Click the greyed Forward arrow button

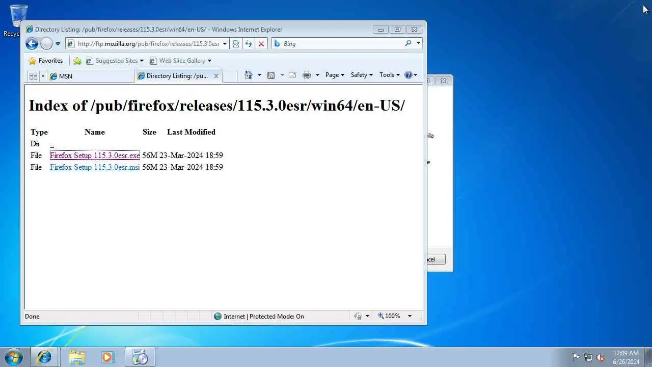46,44
